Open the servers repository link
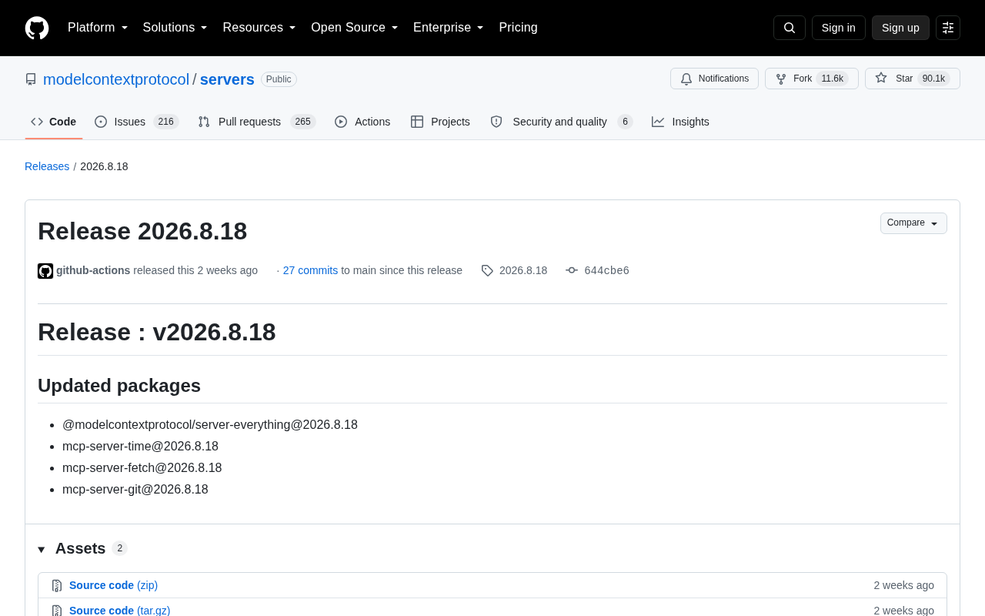 pos(227,79)
